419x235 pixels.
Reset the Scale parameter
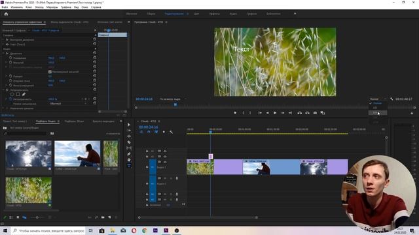click(x=94, y=63)
